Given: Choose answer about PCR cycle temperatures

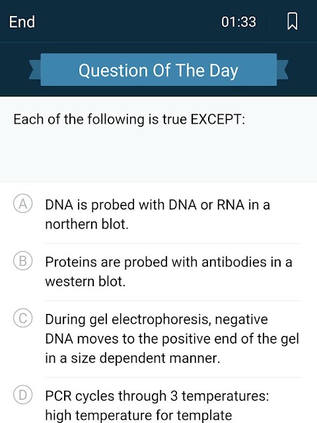Looking at the screenshot, I should (x=157, y=405).
